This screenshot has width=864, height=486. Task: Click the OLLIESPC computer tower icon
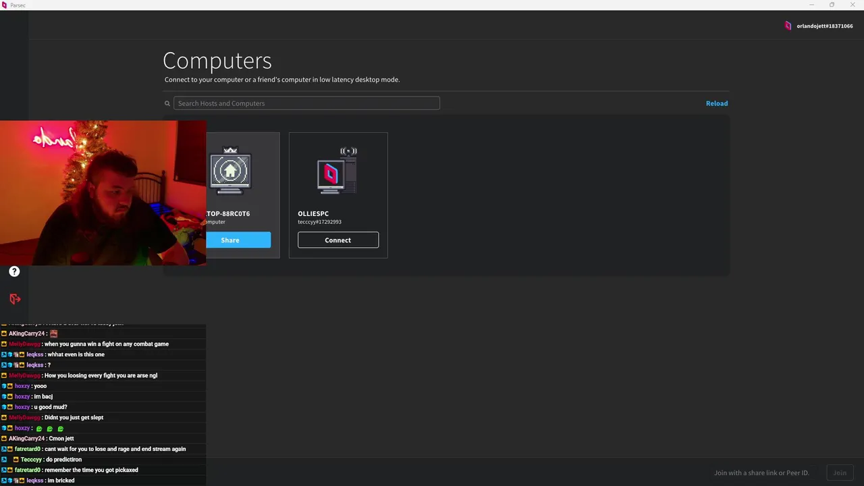[337, 171]
